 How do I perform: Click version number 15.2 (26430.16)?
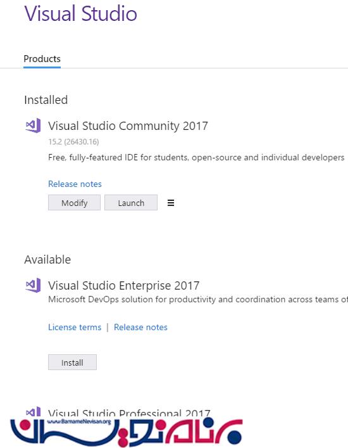coord(73,142)
